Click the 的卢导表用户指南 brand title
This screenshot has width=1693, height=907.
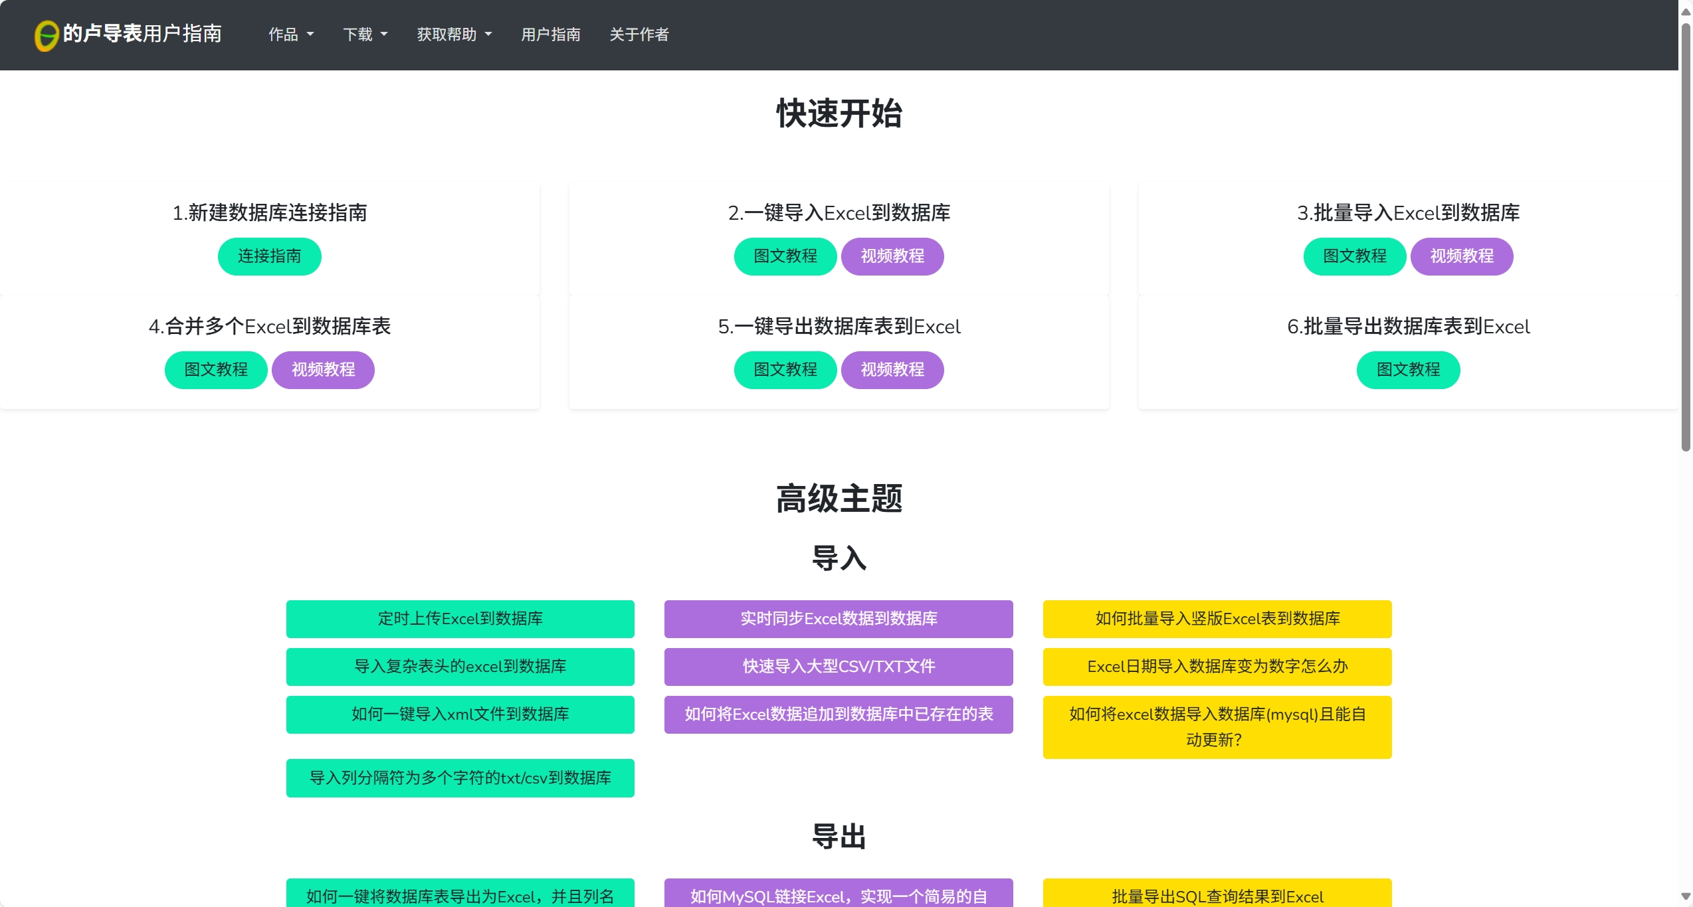click(142, 33)
